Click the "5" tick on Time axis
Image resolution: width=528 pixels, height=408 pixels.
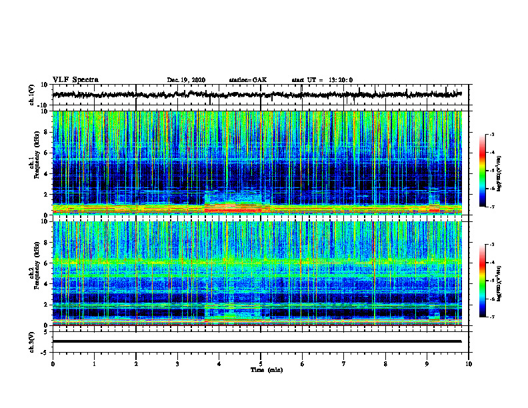261,364
